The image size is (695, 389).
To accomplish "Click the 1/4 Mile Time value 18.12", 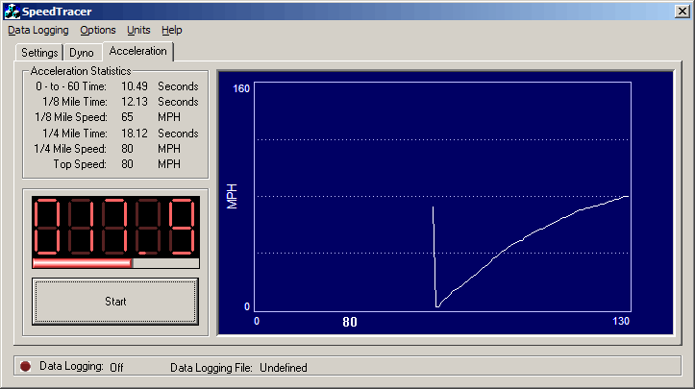I will 135,134.
